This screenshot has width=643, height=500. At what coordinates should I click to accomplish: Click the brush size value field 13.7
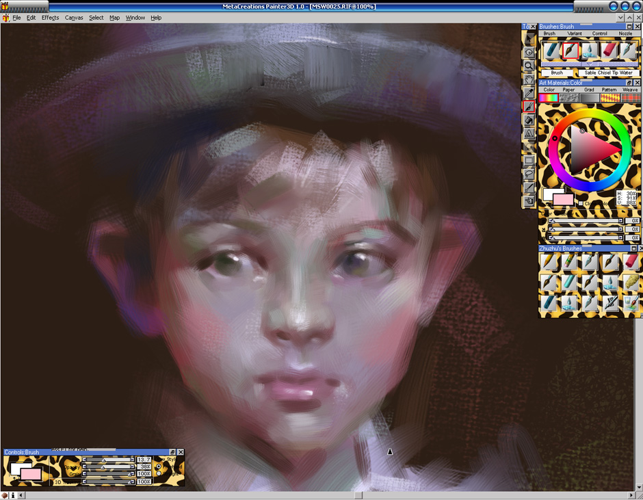[144, 460]
